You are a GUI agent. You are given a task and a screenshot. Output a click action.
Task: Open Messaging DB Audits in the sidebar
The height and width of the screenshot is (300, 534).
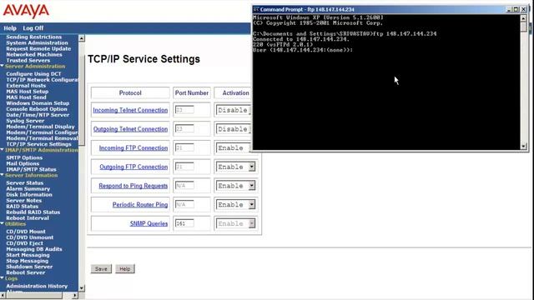click(34, 249)
